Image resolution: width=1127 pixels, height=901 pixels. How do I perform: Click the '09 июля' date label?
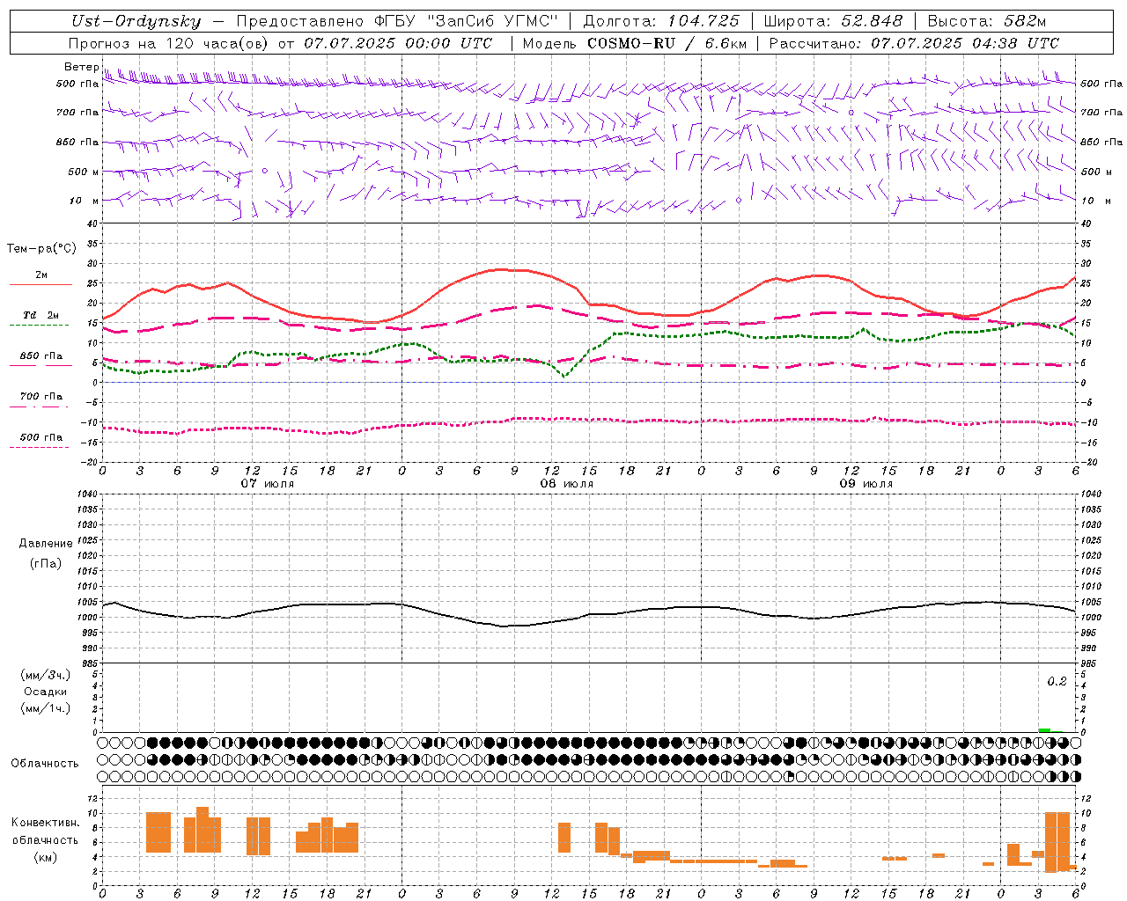(x=866, y=484)
